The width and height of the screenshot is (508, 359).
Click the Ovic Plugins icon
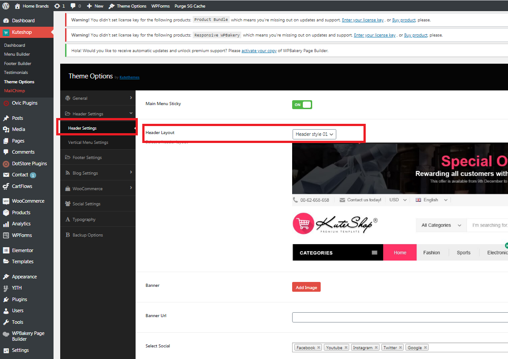[x=6, y=103]
